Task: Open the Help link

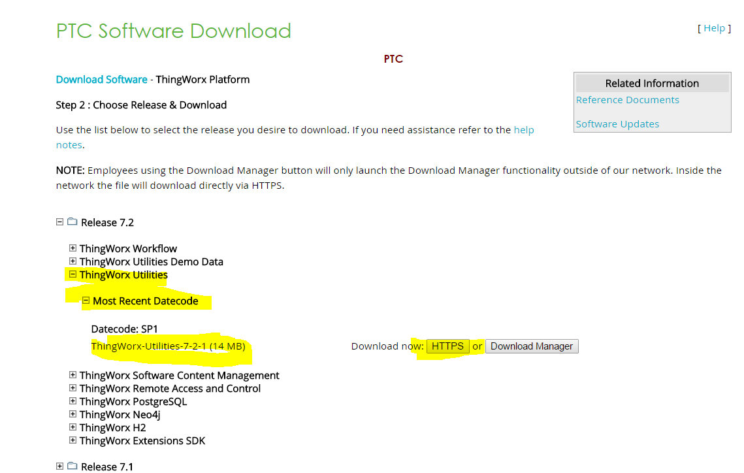Action: click(x=715, y=27)
